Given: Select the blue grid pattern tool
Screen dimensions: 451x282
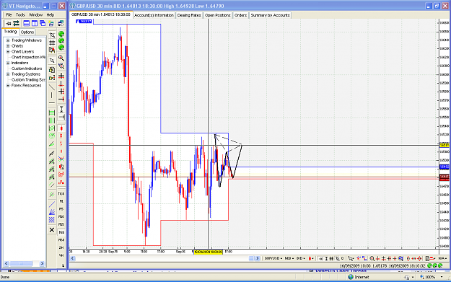Looking at the screenshot, I should coord(52,220).
